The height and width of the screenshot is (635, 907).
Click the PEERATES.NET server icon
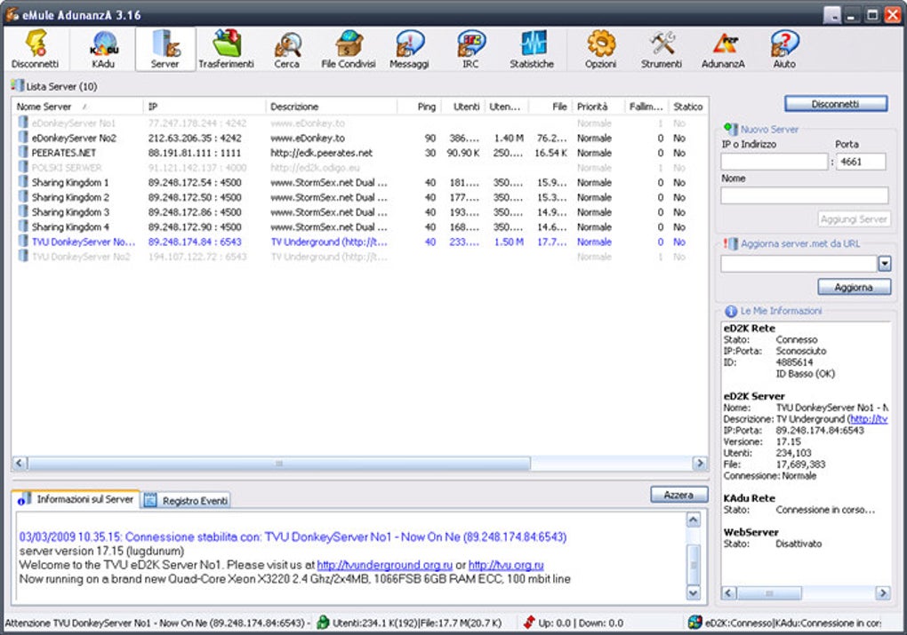pyautogui.click(x=23, y=153)
